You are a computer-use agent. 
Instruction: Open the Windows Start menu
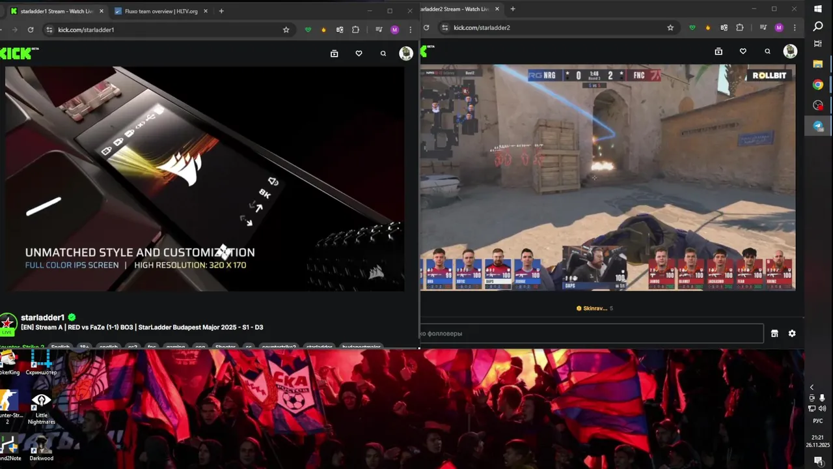[x=818, y=9]
